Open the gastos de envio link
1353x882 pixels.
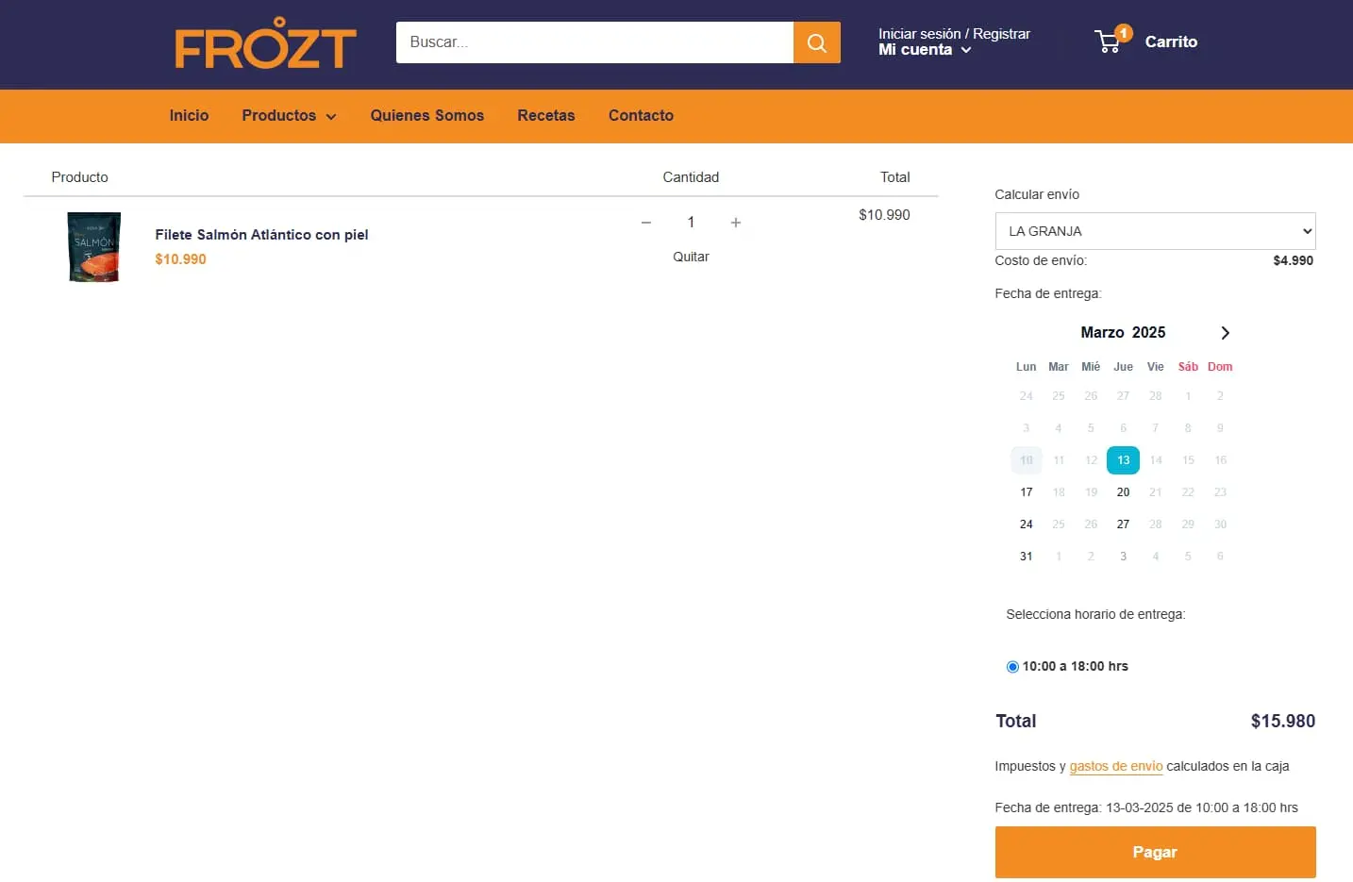pos(1115,766)
